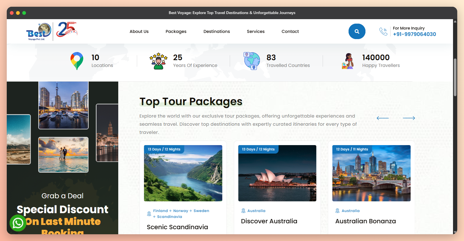Show next packages with right arrow

pos(409,118)
